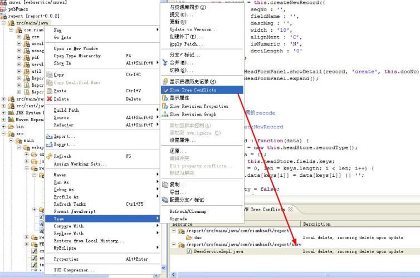Click the Export icon in context menu
This screenshot has height=278, width=420.
click(49, 145)
